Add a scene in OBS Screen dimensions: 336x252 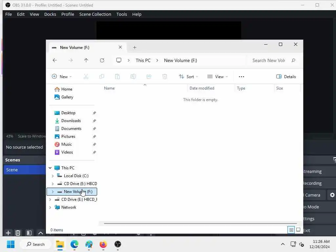(8, 233)
